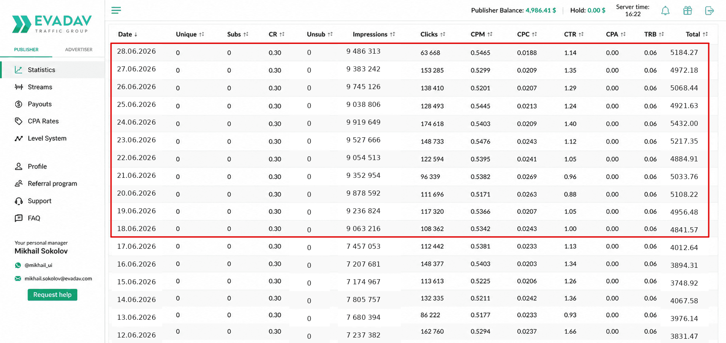Screen dimensions: 726x343
Task: Click the email envelope icon
Action: click(x=18, y=278)
